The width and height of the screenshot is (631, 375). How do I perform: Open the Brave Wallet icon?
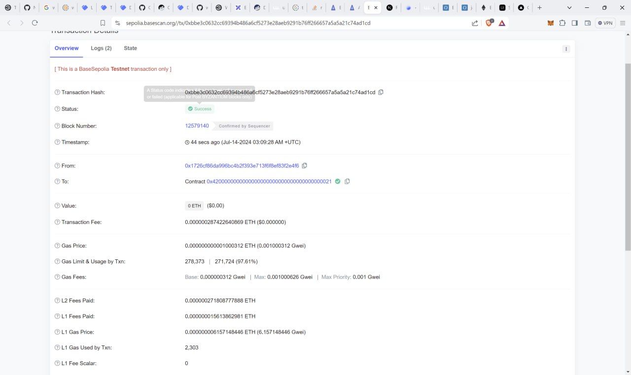pos(588,23)
